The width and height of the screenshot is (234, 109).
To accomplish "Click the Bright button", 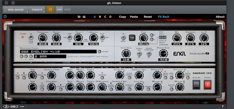I will 24,78.
